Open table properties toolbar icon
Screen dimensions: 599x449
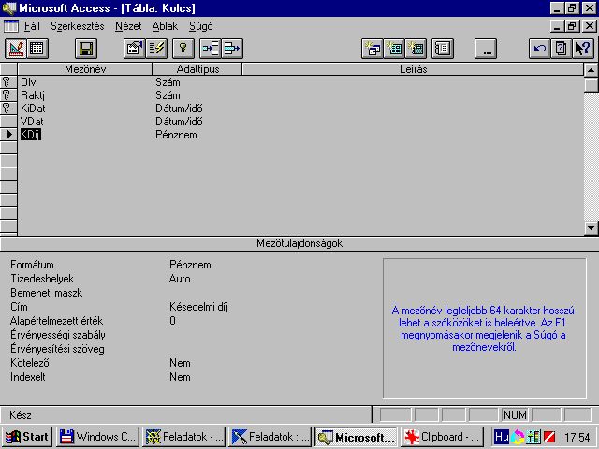[x=135, y=49]
